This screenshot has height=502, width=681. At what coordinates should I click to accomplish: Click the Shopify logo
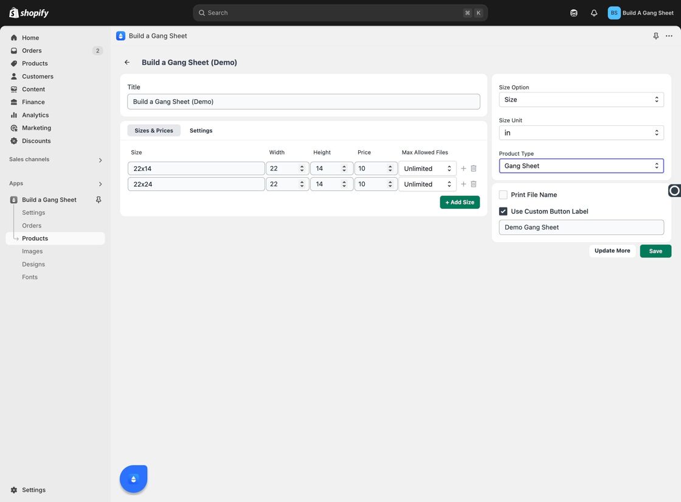(x=29, y=13)
